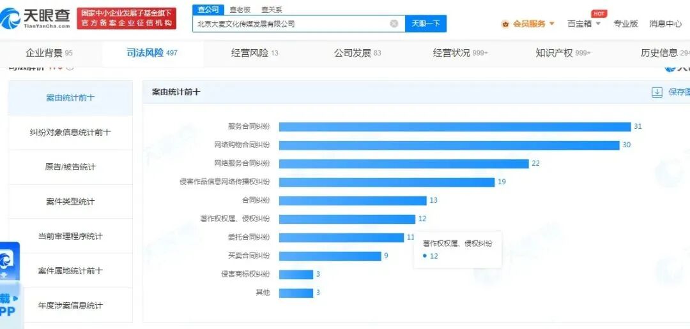Switch to the 查老板 search tab

[240, 9]
